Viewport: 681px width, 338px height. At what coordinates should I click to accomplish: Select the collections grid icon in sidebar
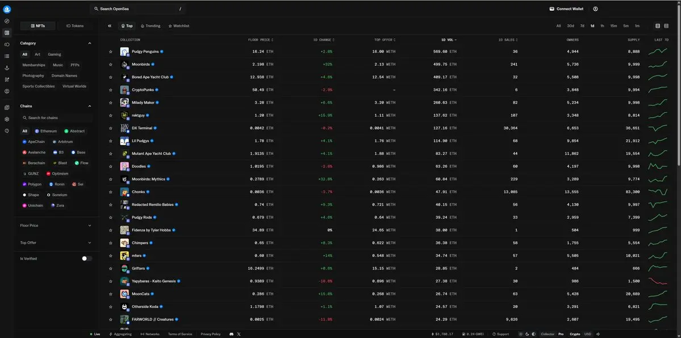pyautogui.click(x=7, y=32)
